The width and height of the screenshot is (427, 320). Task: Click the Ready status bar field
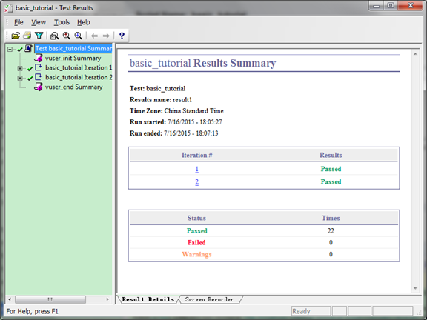pyautogui.click(x=311, y=311)
